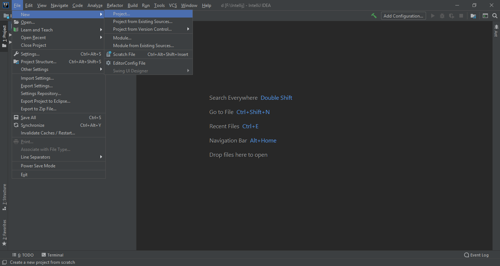Open the VCS menu
This screenshot has width=500, height=266.
173,5
